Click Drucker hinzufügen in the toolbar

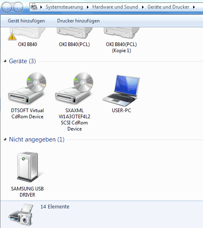coord(78,21)
